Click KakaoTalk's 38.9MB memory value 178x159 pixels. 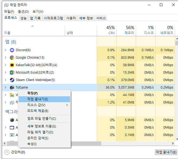pyautogui.click(x=129, y=65)
